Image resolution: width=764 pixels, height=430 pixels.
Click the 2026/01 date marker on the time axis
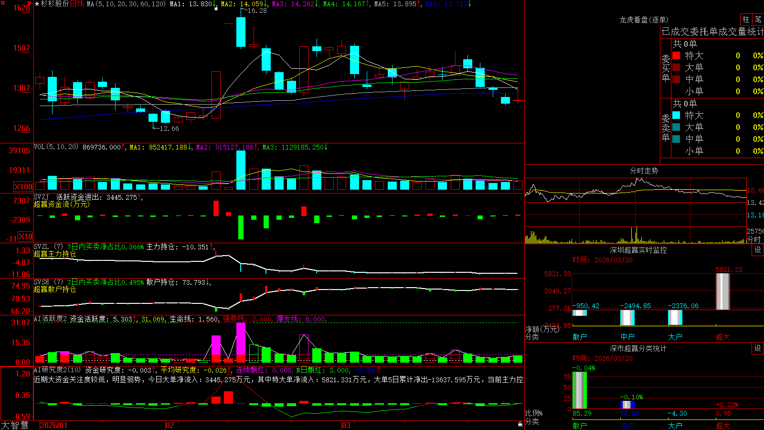(54, 425)
